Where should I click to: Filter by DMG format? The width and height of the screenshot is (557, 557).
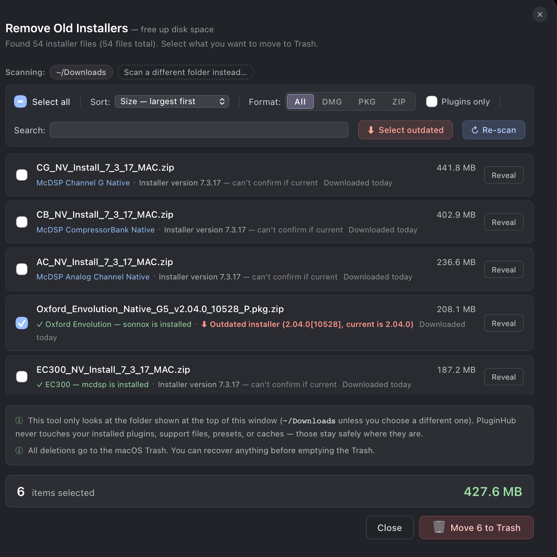coord(332,102)
